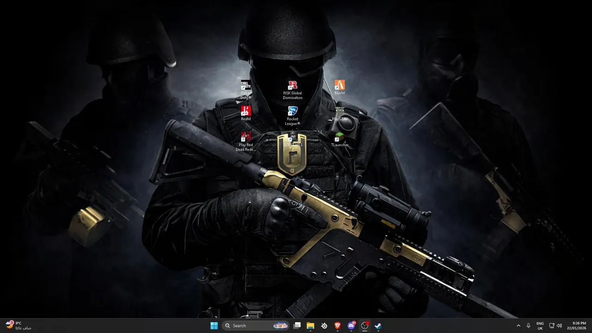Select Play Red Dead Redemption shortcut
The height and width of the screenshot is (333, 592).
point(246,142)
